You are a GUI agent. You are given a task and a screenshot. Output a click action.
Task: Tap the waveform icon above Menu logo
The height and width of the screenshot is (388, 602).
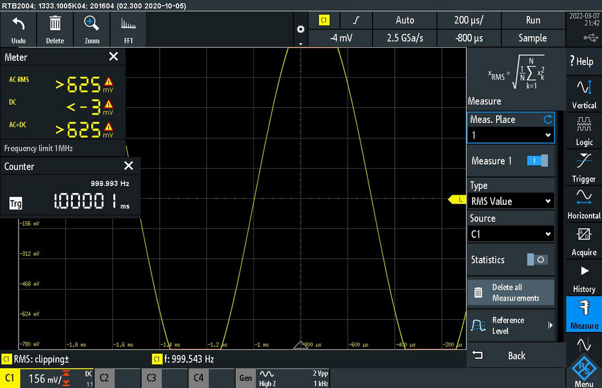click(x=583, y=344)
